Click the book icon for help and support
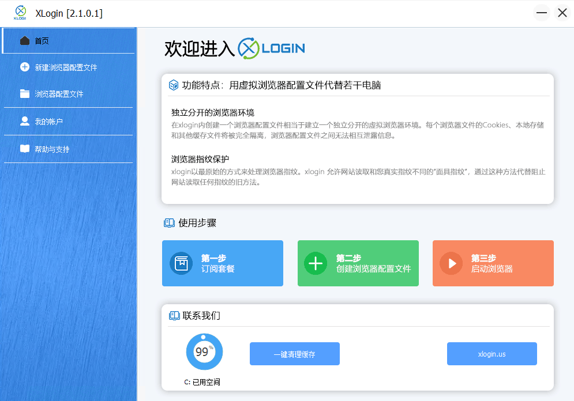574x401 pixels. 25,149
